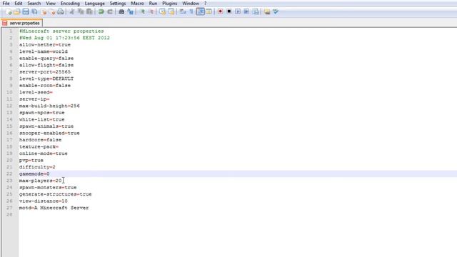
Task: Click the "motd=A Minecraft Server" line
Action: coord(54,208)
